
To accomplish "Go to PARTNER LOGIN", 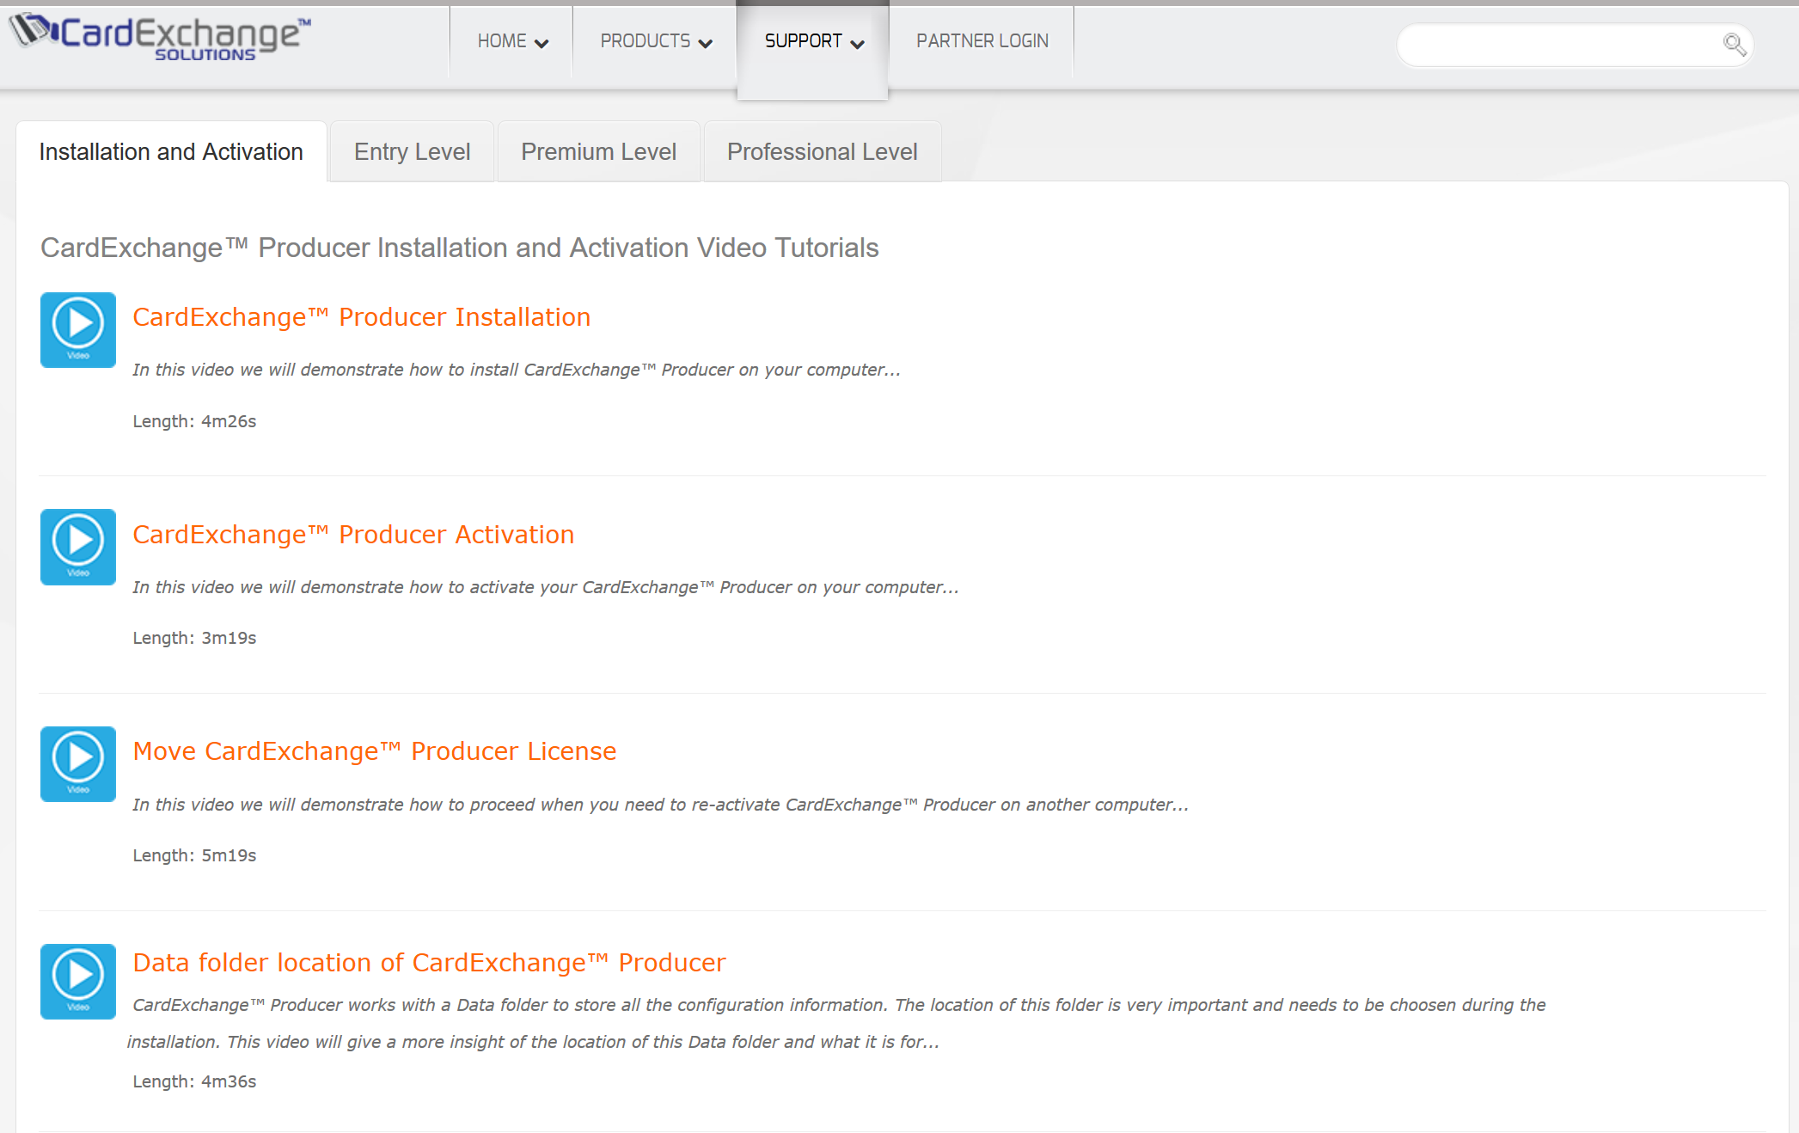I will pyautogui.click(x=982, y=41).
